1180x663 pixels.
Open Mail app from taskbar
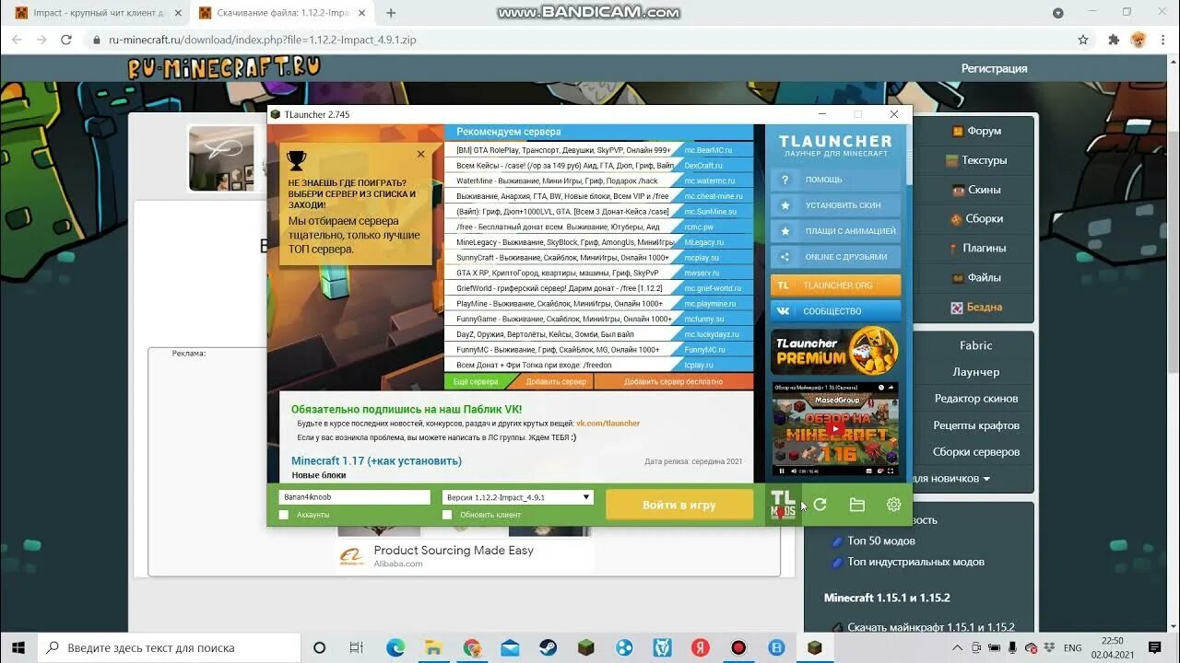point(510,647)
